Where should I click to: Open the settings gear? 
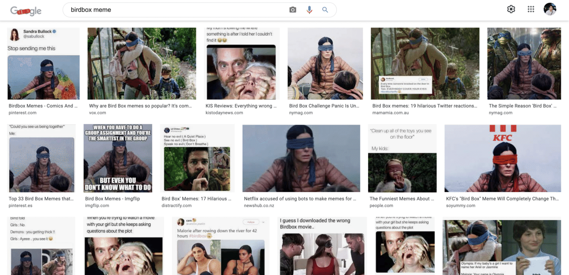[x=511, y=9]
